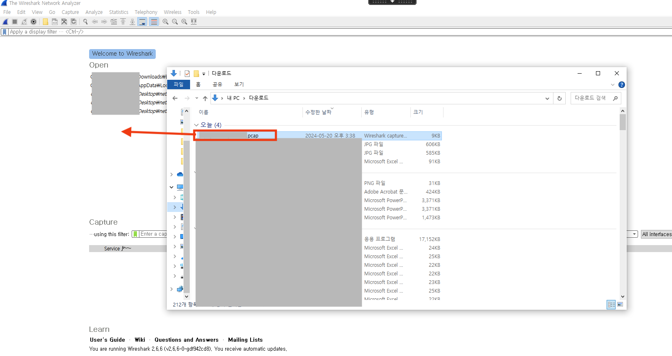Open the User's Guide link
672x356 pixels.
[108, 340]
